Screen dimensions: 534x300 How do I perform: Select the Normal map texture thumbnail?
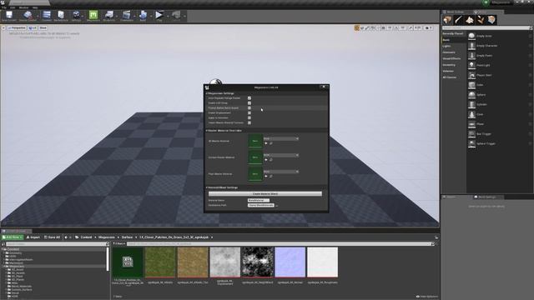click(290, 262)
